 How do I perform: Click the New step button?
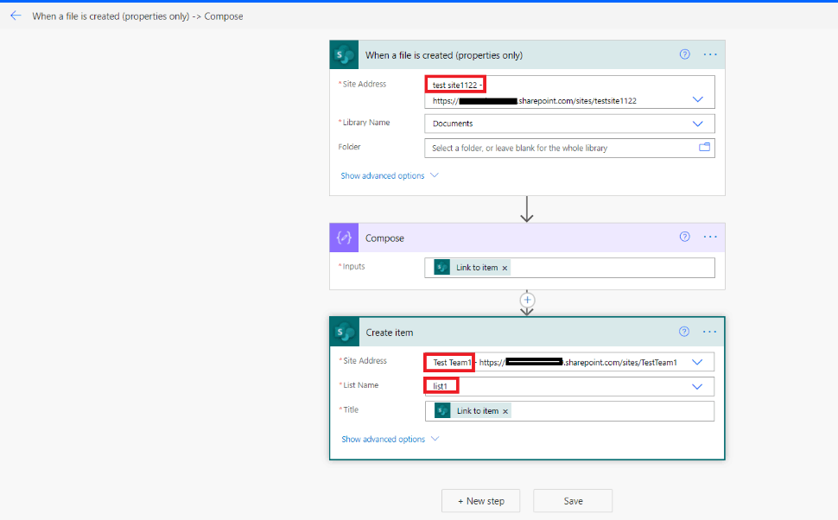(x=480, y=501)
